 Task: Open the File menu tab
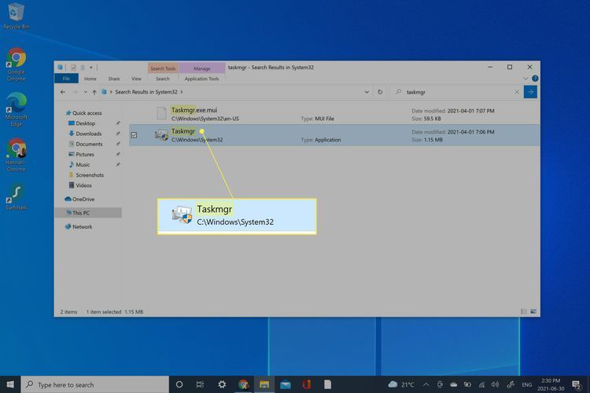[67, 79]
